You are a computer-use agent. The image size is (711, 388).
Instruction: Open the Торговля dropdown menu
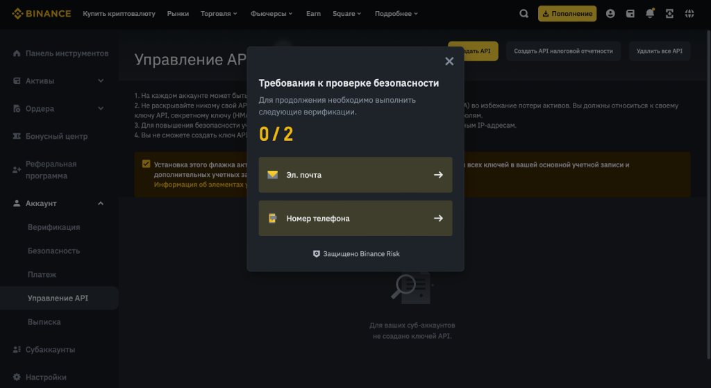(x=219, y=14)
